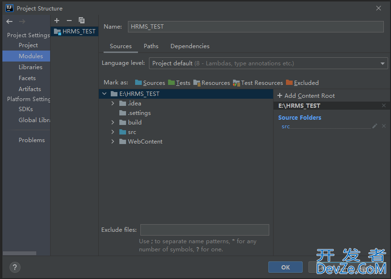Open Facets settings
This screenshot has height=279, width=391.
pos(27,78)
